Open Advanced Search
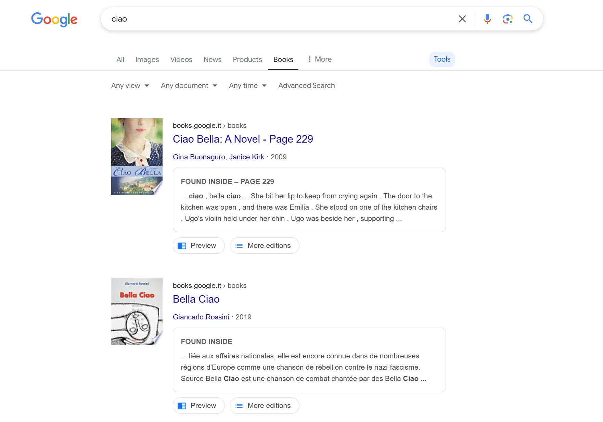The width and height of the screenshot is (603, 422). tap(306, 85)
